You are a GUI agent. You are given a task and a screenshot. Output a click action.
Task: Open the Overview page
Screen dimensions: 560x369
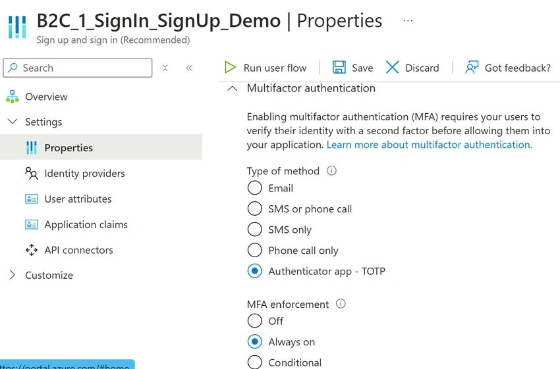(46, 97)
